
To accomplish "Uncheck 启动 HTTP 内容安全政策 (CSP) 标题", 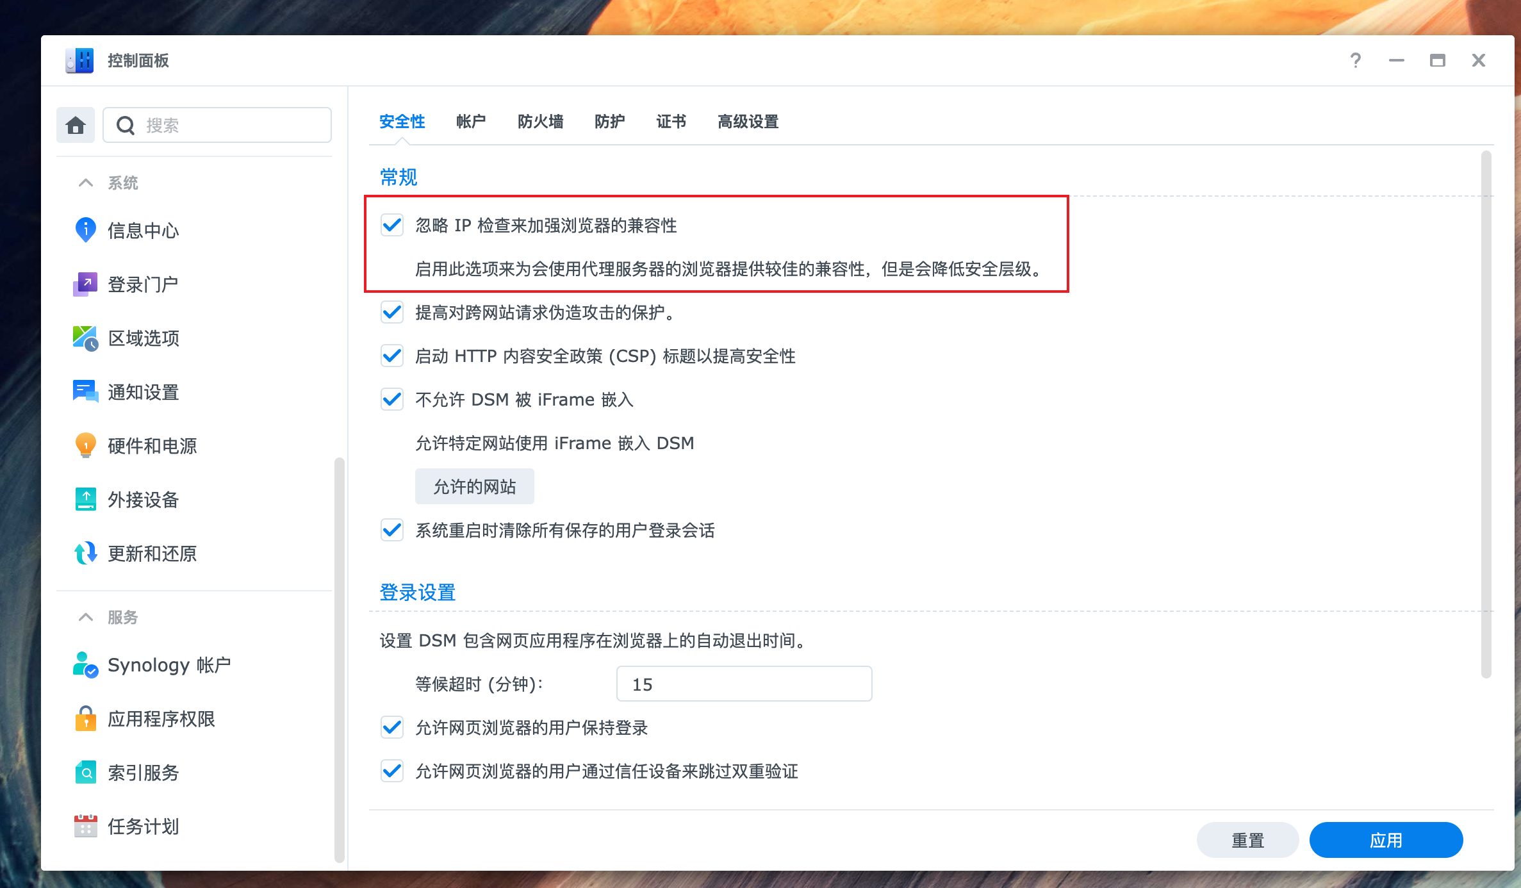I will (391, 356).
